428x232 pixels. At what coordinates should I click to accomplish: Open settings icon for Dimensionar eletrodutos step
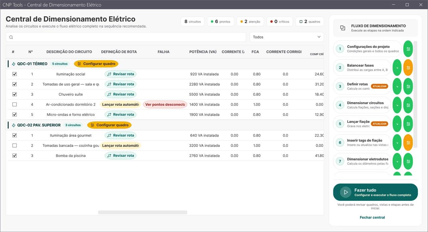pyautogui.click(x=408, y=161)
